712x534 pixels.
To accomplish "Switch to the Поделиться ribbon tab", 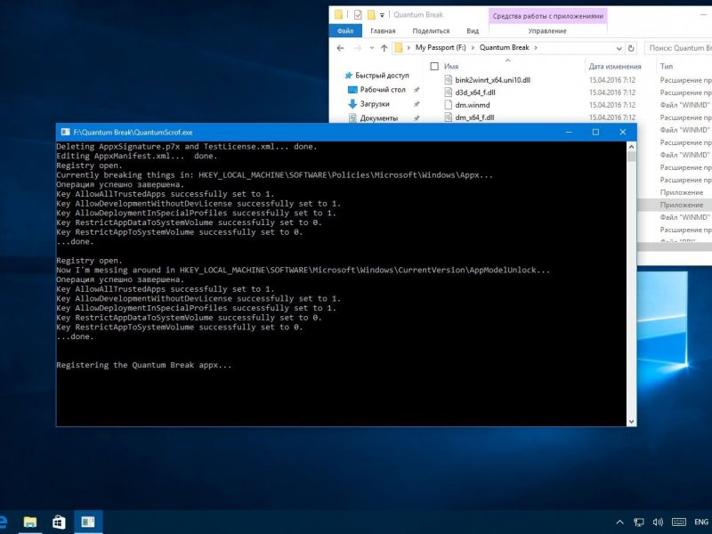I will click(431, 31).
